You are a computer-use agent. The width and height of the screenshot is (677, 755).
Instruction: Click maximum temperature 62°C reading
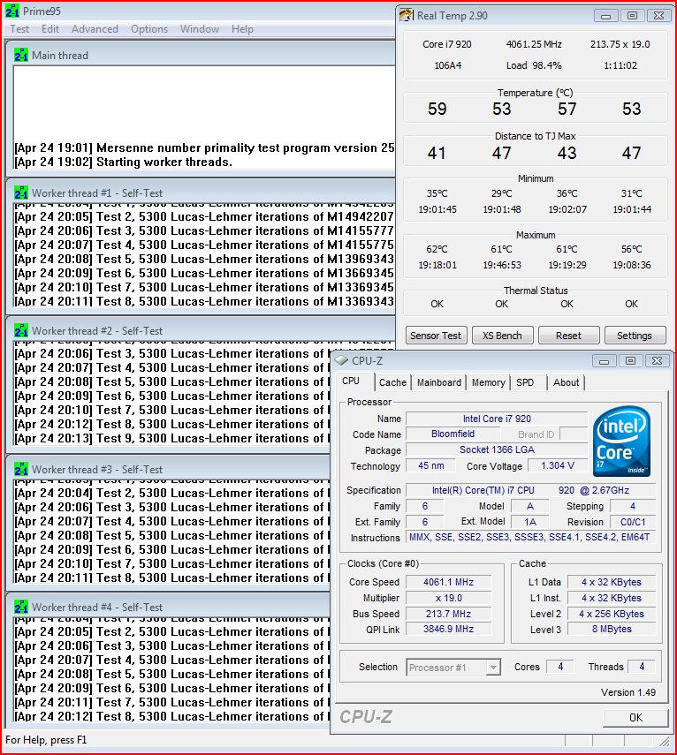(437, 249)
